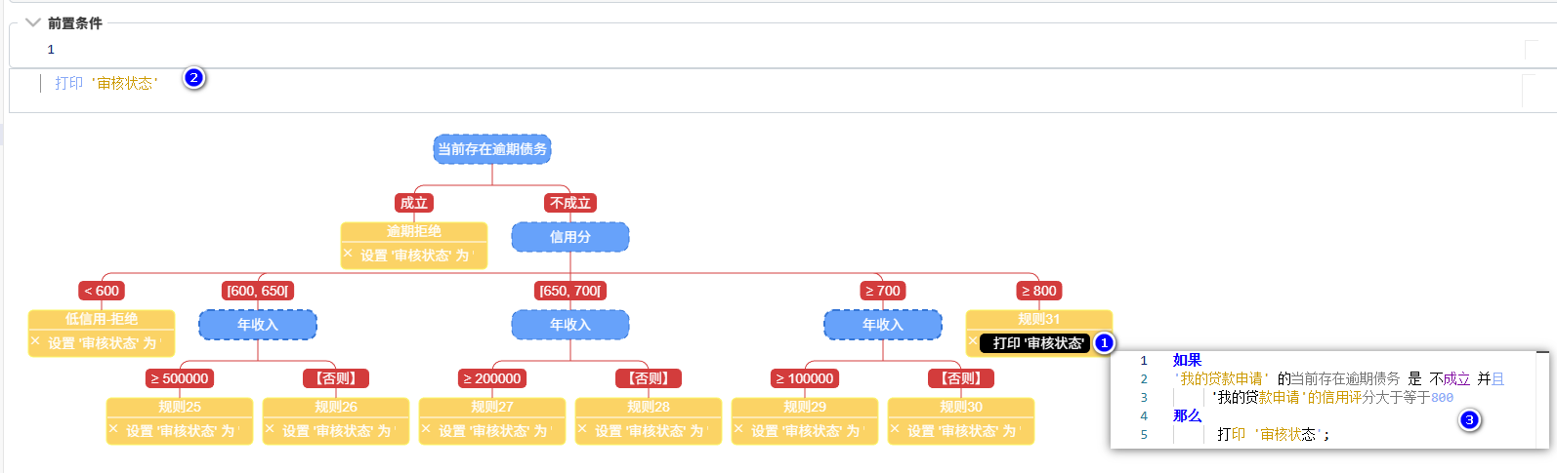The width and height of the screenshot is (1557, 473).
Task: Click the X icon on 规则28 action
Action: click(x=582, y=428)
